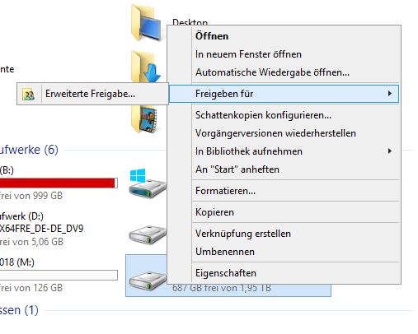Click the D: drive disk icon
Viewport: 418px width, 334px height.
click(x=148, y=235)
